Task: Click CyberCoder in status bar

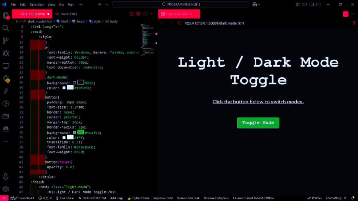Action: [138, 198]
